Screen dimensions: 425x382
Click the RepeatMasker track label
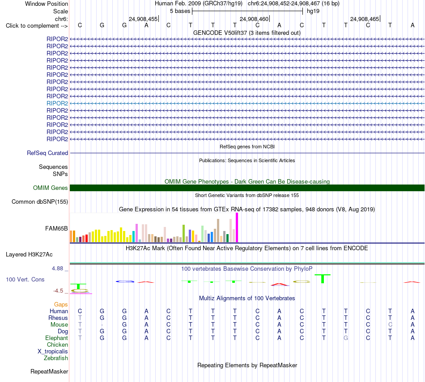point(49,371)
